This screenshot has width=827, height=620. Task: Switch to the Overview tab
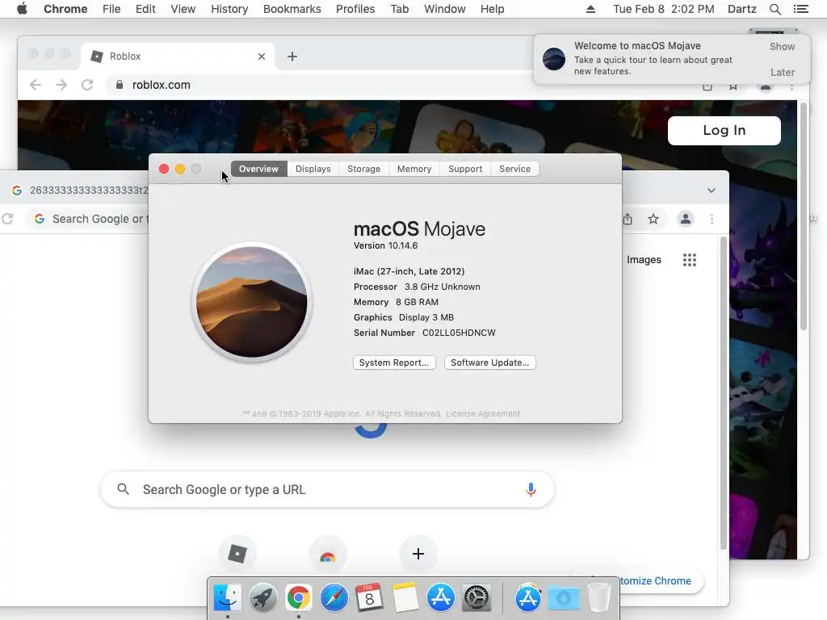point(258,169)
